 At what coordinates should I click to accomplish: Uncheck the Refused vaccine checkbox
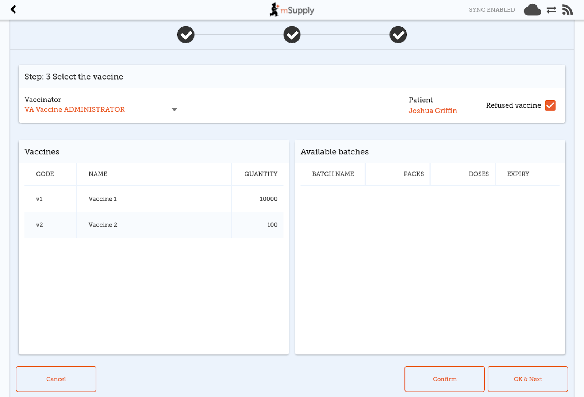(x=550, y=105)
